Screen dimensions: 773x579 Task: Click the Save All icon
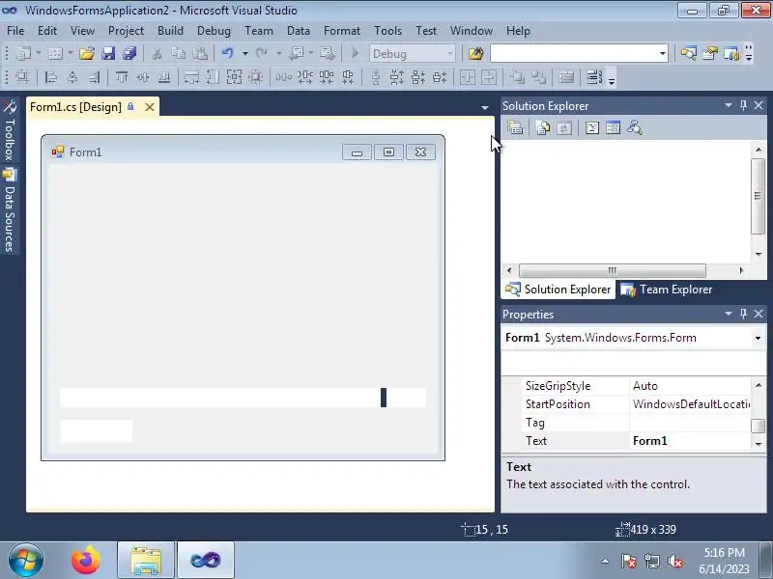click(x=129, y=53)
